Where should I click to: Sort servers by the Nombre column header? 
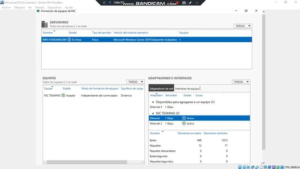[x=48, y=32]
